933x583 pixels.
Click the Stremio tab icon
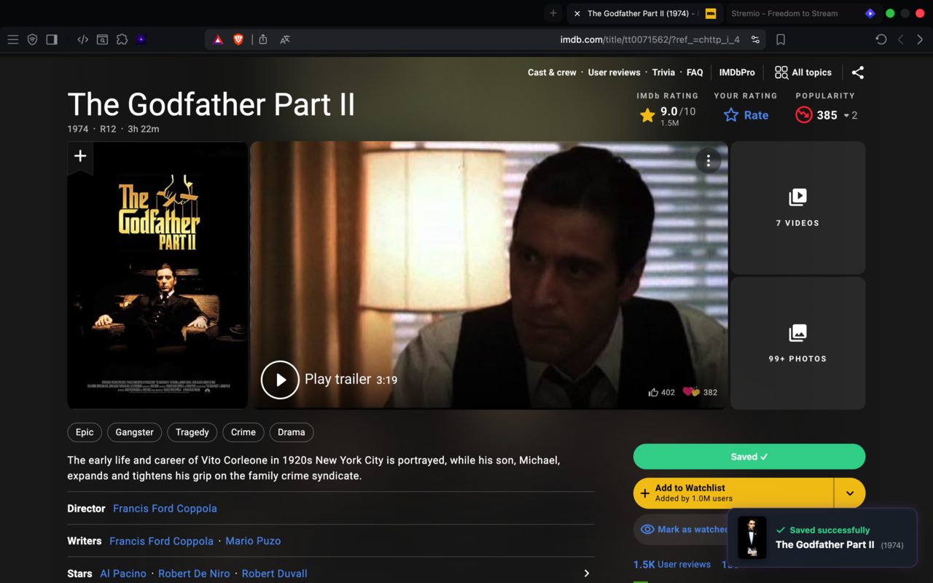point(870,13)
